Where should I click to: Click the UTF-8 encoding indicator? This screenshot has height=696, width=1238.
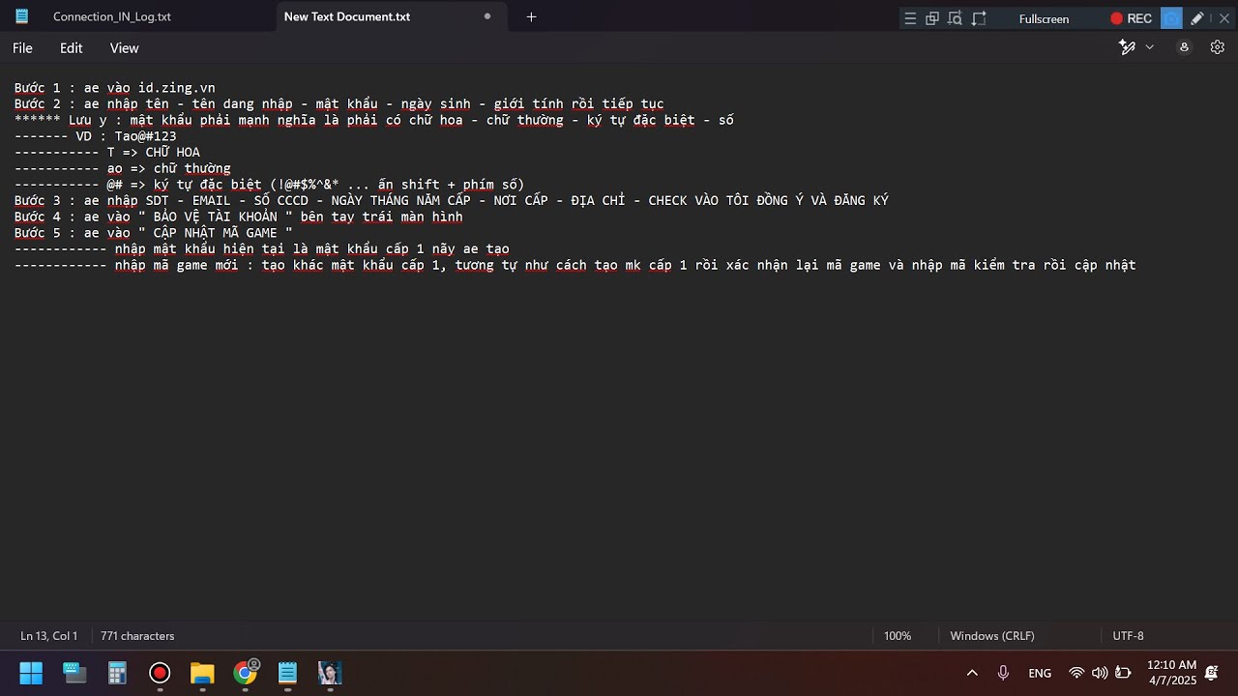click(1128, 636)
